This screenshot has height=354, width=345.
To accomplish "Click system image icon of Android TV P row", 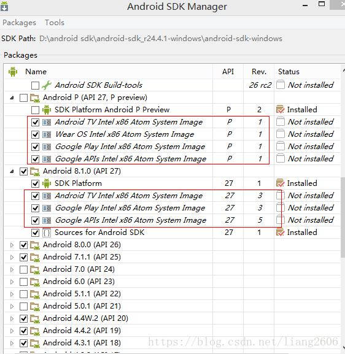I will (47, 122).
